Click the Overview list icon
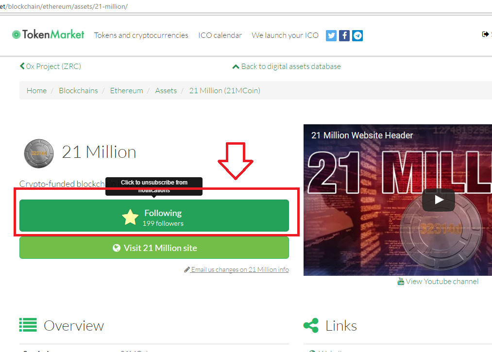Viewport: 492px width, 352px height. 28,325
